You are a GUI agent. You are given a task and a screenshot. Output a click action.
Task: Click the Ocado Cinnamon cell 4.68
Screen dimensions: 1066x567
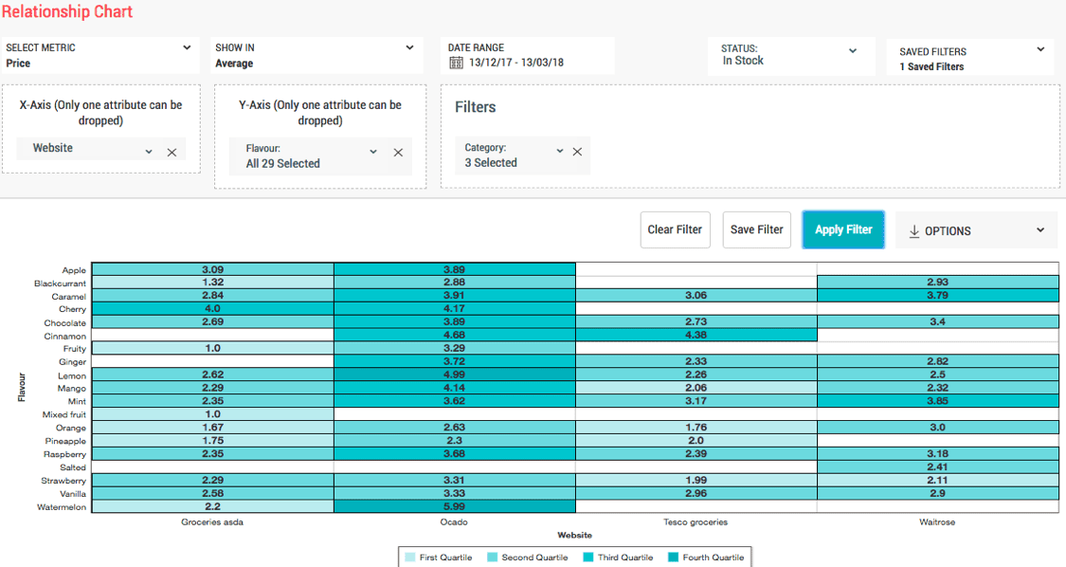455,335
